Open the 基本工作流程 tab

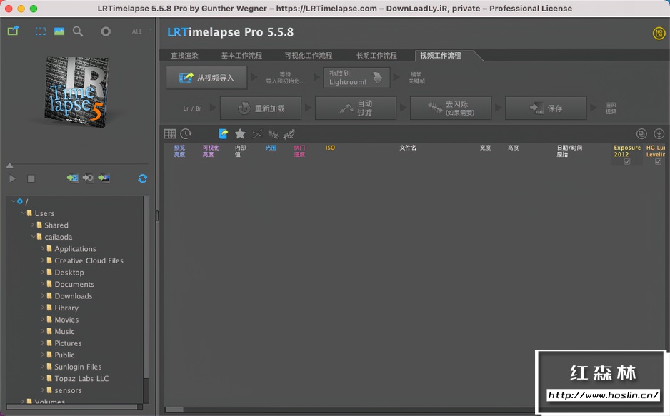pyautogui.click(x=241, y=56)
